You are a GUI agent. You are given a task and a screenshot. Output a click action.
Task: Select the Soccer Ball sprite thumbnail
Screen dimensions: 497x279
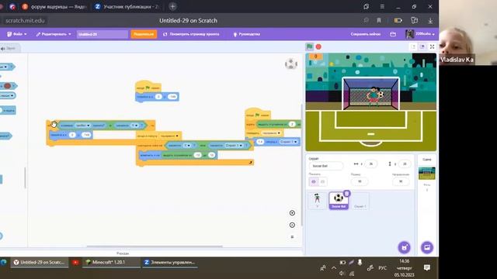tap(339, 201)
